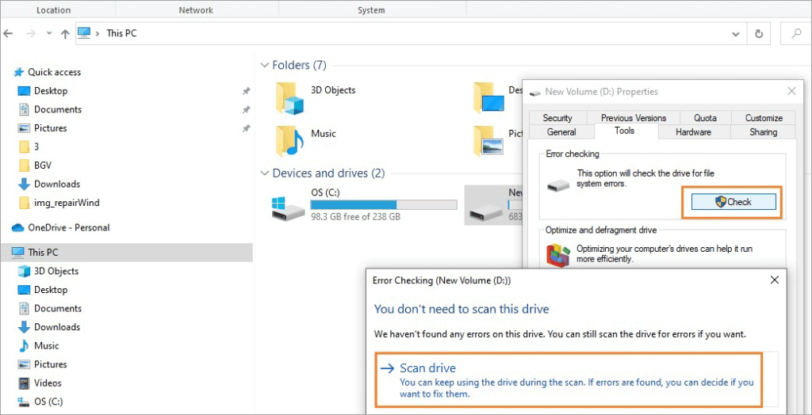Open the Previous Versions tab
812x415 pixels.
(633, 118)
